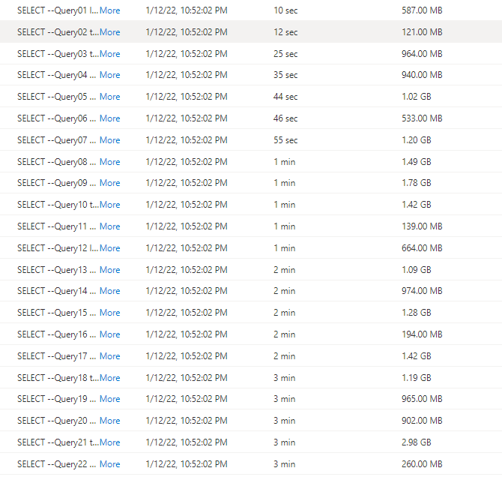
Task: Click the 10 sec duration for Query01
Action: 285,10
